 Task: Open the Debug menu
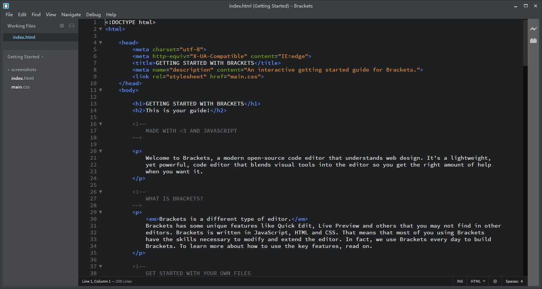click(x=93, y=15)
